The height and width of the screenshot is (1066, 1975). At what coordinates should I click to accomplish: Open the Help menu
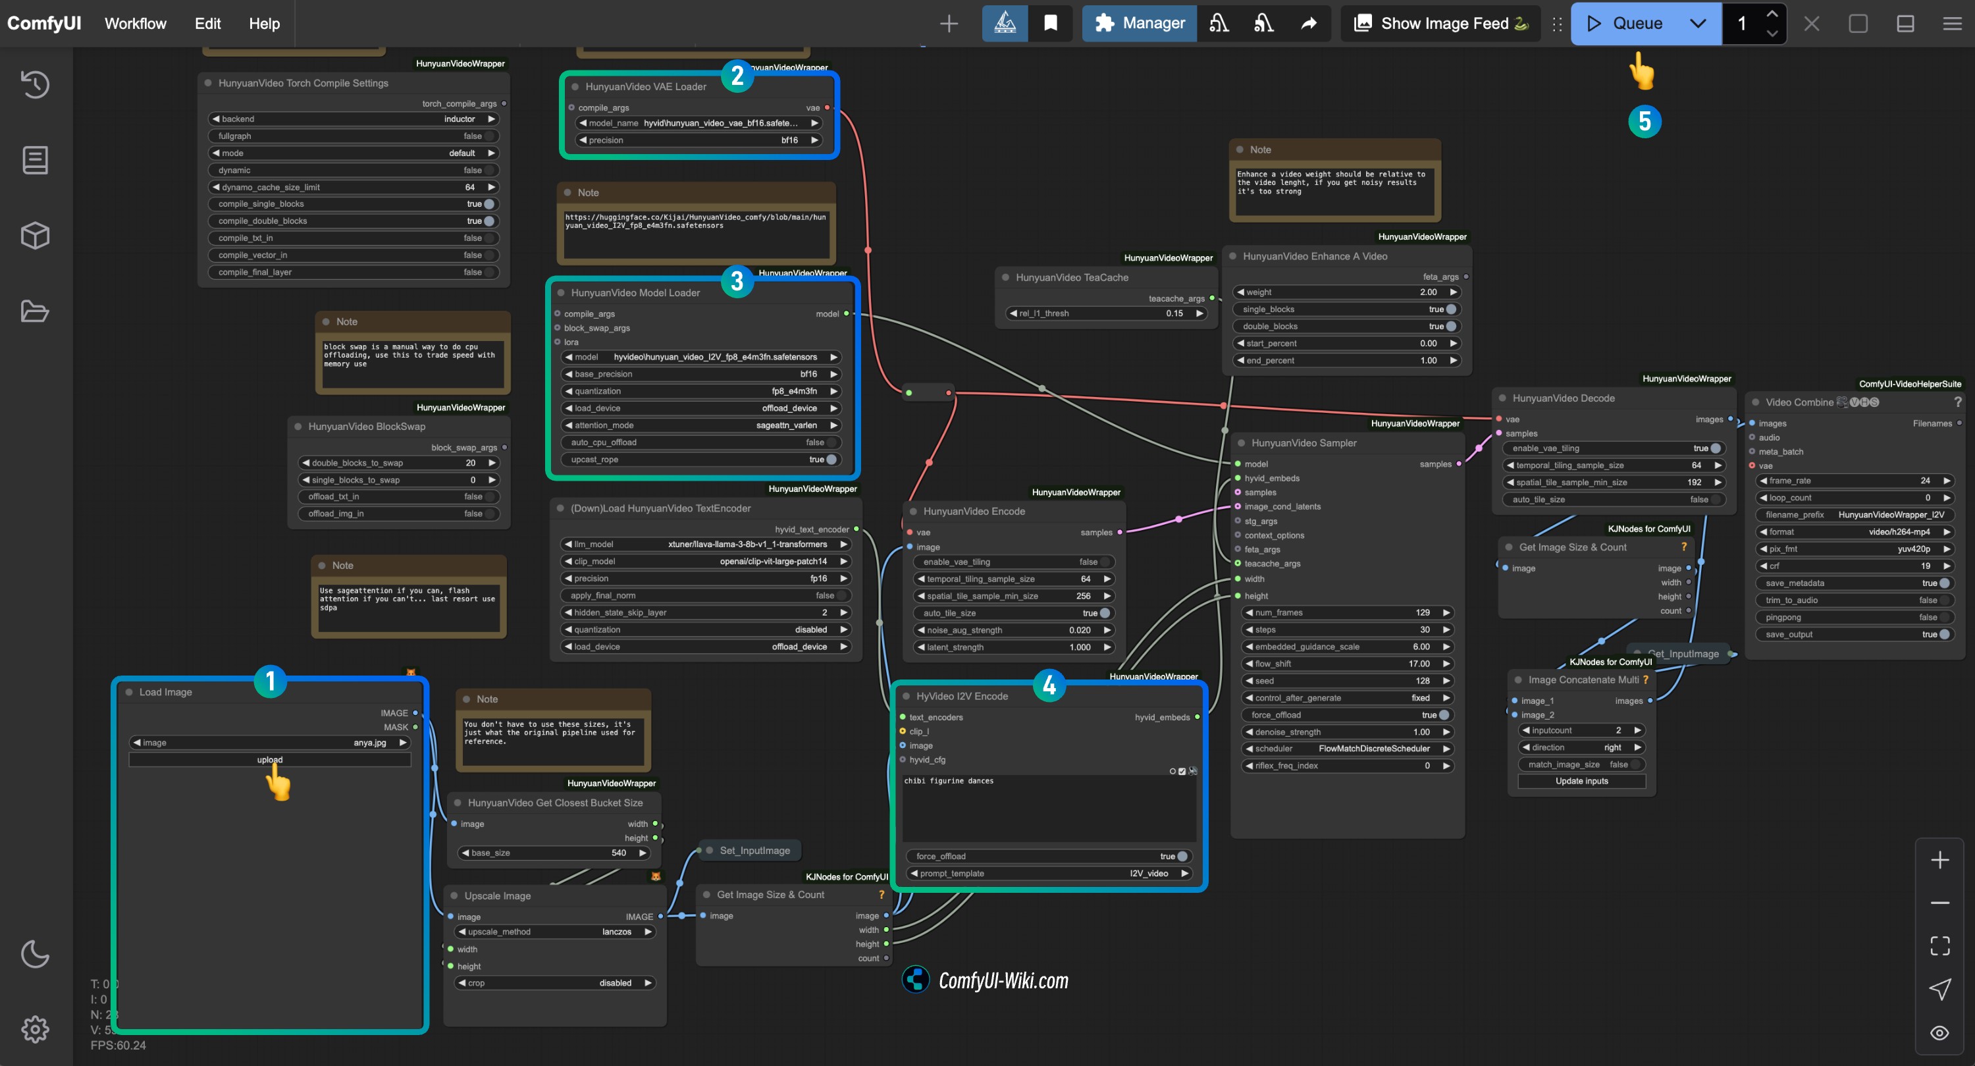point(265,24)
